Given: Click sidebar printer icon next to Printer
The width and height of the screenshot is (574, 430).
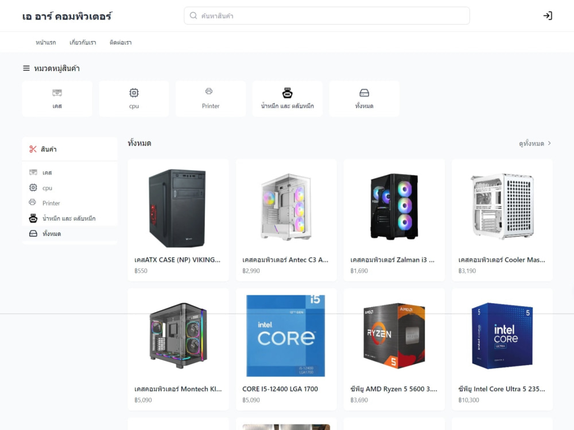Looking at the screenshot, I should click(x=32, y=202).
